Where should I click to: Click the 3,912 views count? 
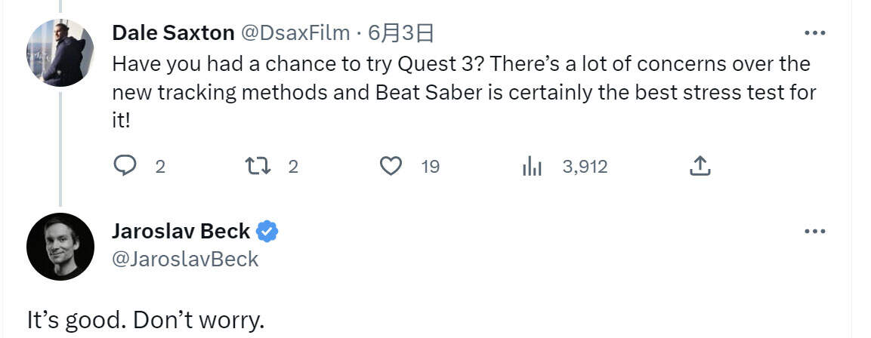click(585, 167)
